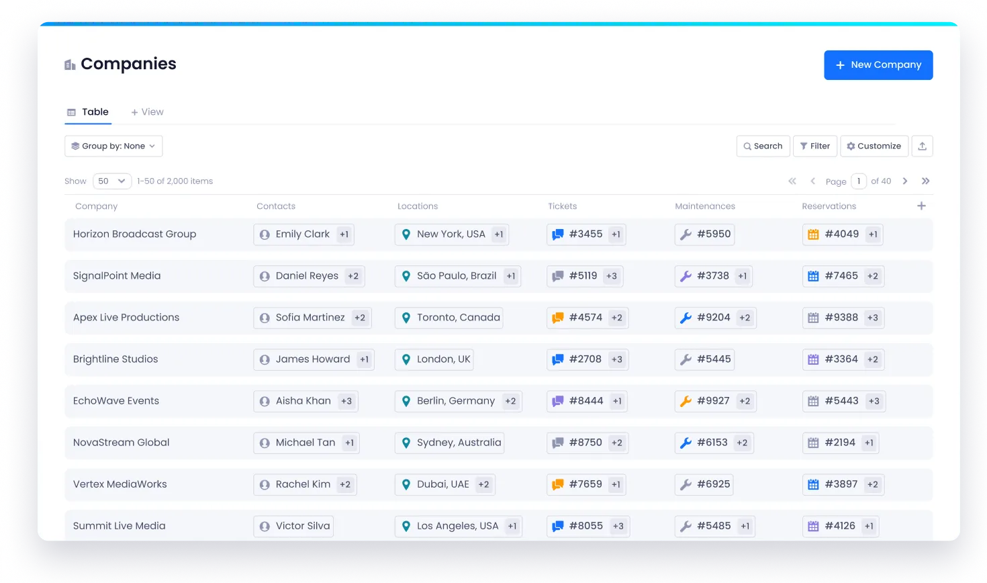Screen dimensions: 987x583
Task: Click the Contacts column header
Action: [276, 206]
